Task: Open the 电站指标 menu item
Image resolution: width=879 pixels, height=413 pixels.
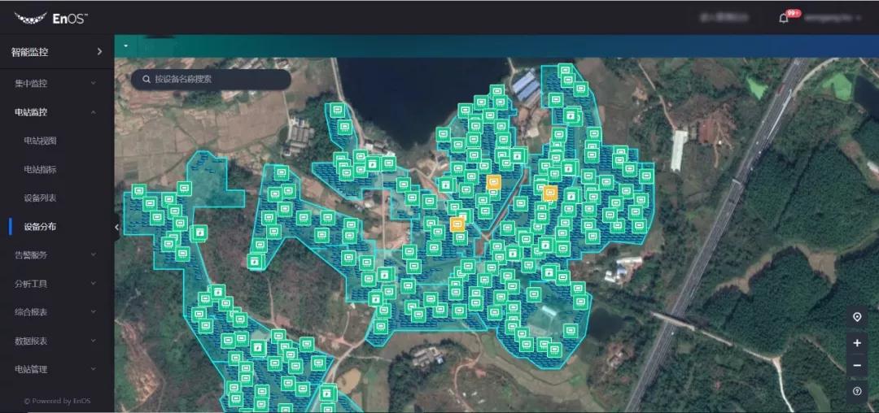Action: (x=40, y=170)
